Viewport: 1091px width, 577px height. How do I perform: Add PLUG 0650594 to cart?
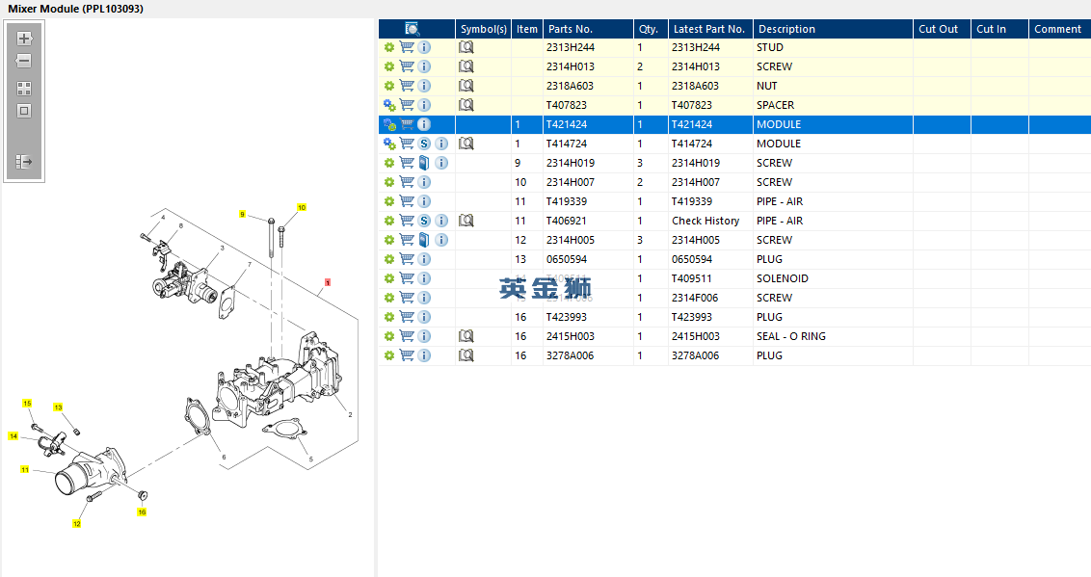coord(407,258)
